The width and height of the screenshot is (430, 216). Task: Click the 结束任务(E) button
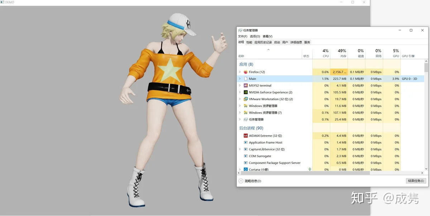(x=416, y=181)
